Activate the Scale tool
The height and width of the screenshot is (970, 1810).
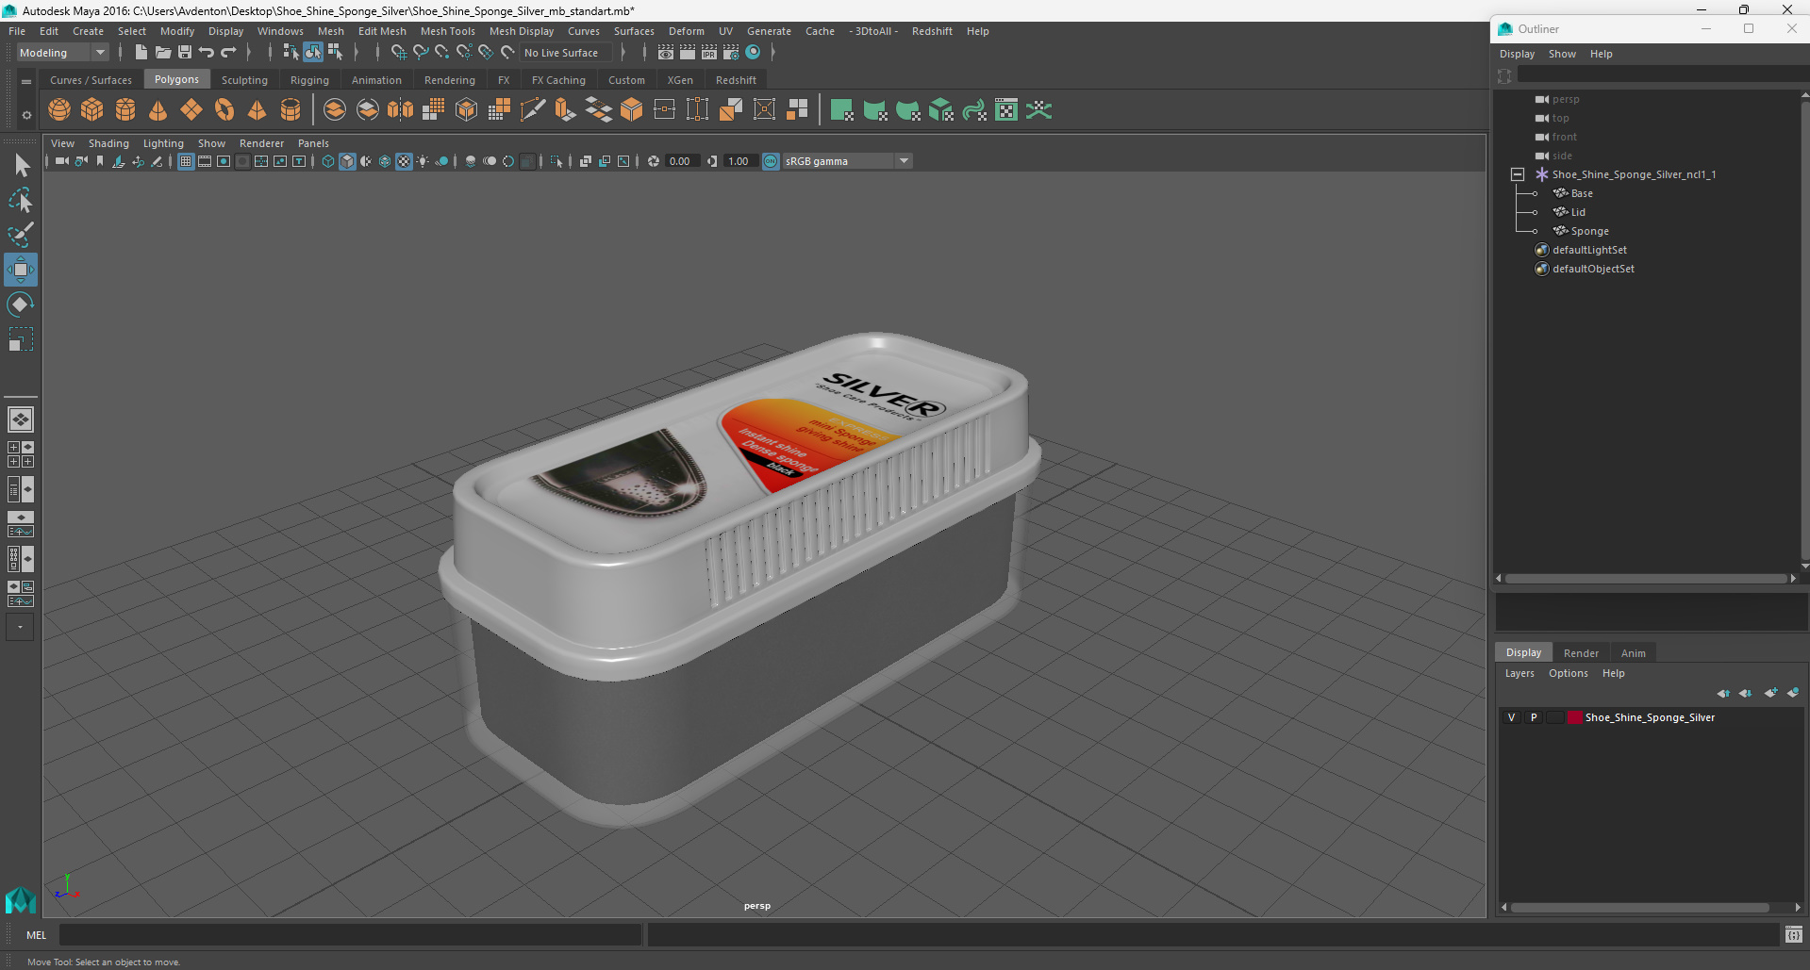click(21, 339)
